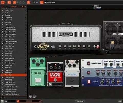123x103 pixels.
Task: Select preset 18 California
Action: tap(14, 22)
